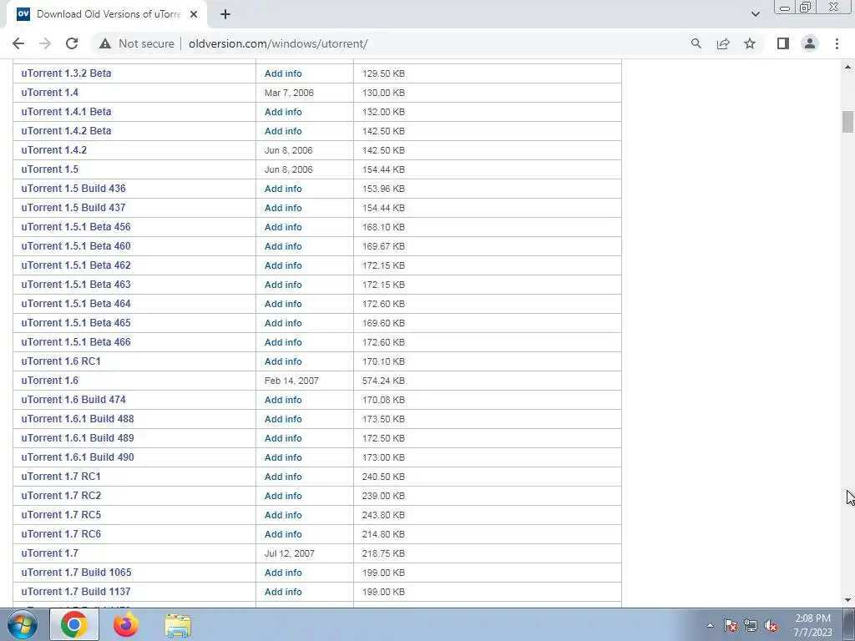Click Add info for uTorrent 1.7 Build 1137
Image resolution: width=855 pixels, height=641 pixels.
283,592
